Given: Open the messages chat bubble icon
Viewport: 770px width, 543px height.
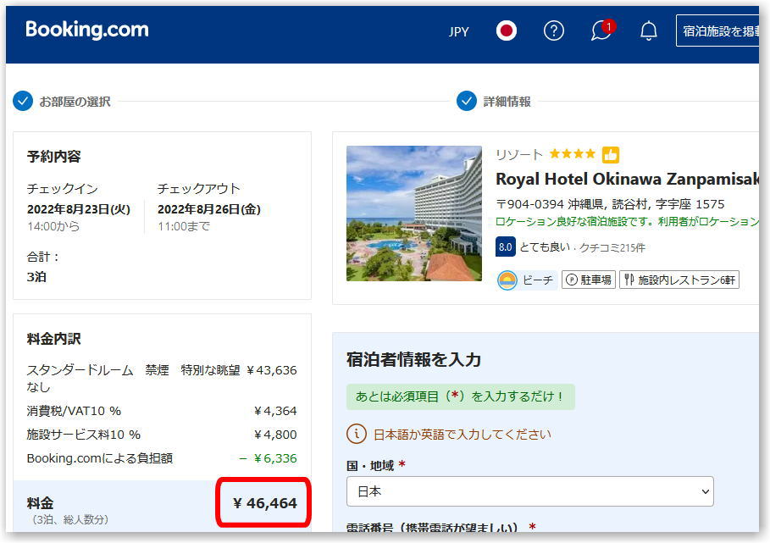Looking at the screenshot, I should coord(602,30).
